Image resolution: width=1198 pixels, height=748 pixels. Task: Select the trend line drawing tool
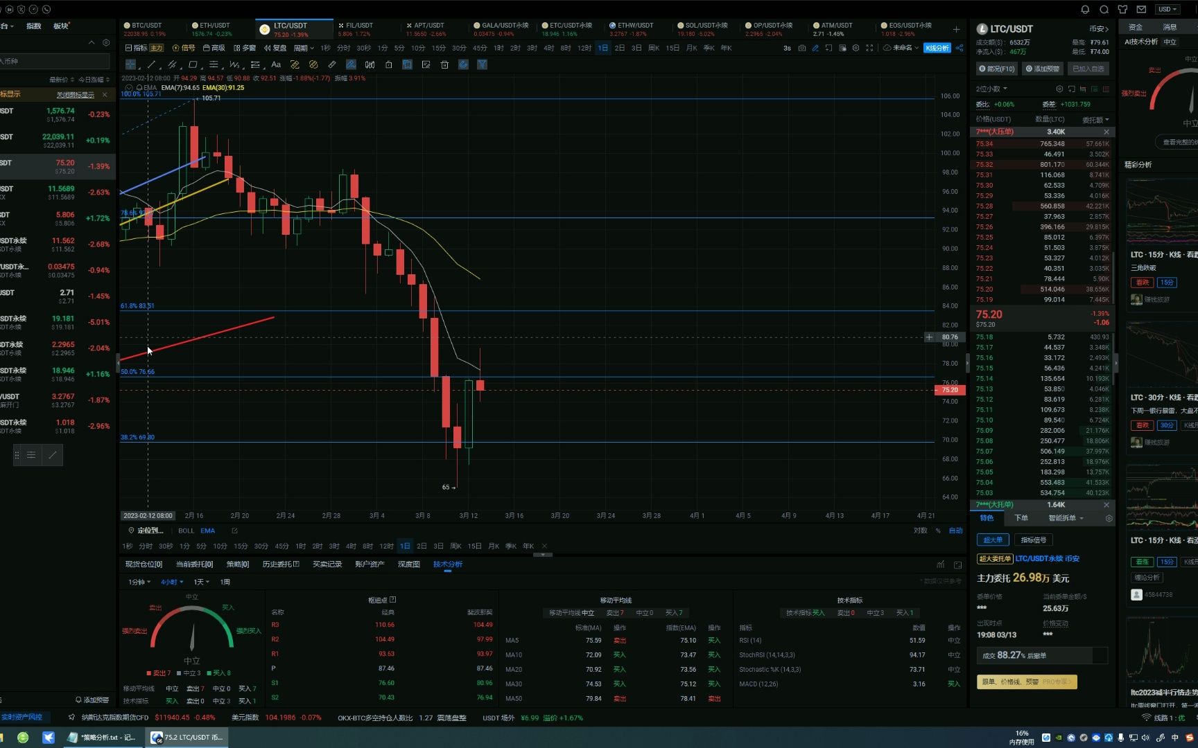click(x=151, y=64)
